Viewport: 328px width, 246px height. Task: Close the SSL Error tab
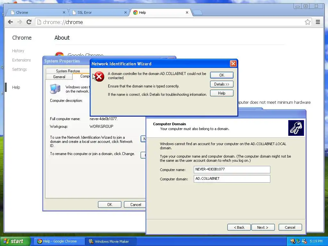tap(126, 12)
